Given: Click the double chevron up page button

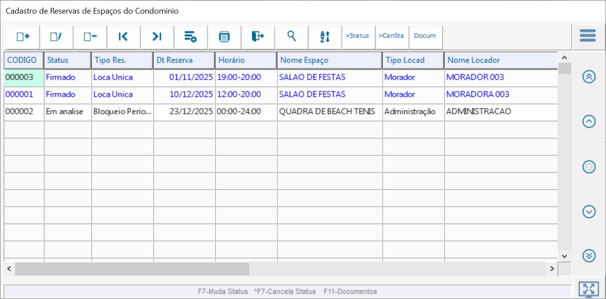Looking at the screenshot, I should pos(589,76).
